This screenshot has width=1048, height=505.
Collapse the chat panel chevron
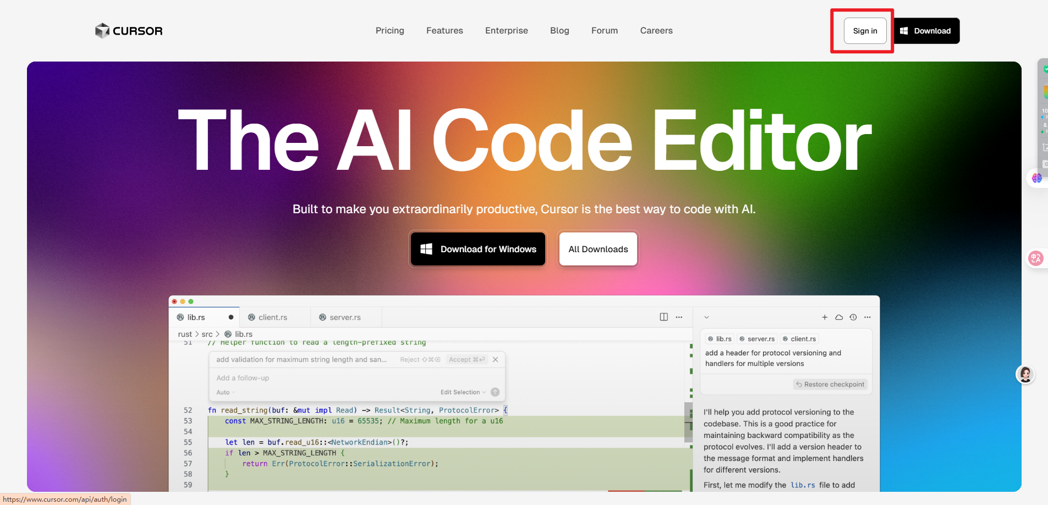[x=707, y=317]
